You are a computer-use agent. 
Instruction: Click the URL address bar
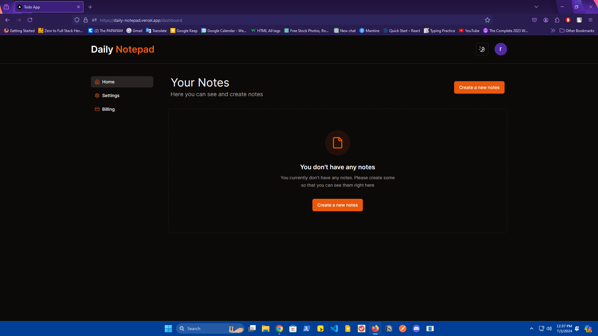(280, 20)
